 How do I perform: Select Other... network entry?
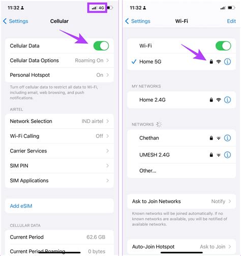click(182, 171)
